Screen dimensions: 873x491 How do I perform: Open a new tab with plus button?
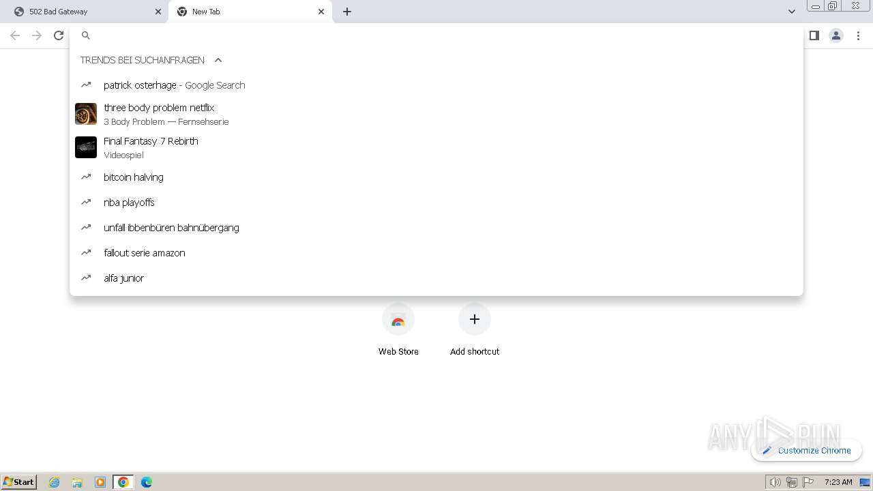tap(347, 12)
